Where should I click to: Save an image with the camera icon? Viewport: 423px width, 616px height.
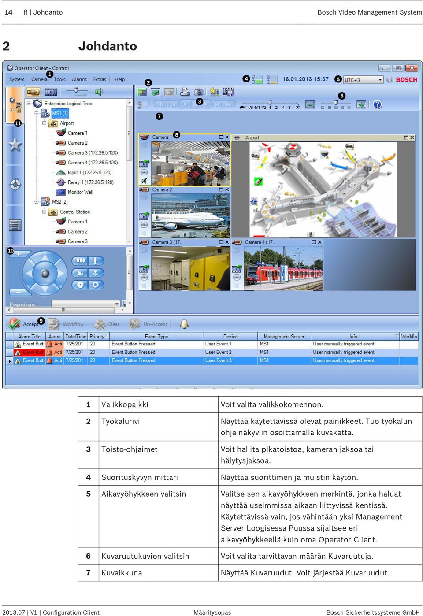click(x=199, y=92)
